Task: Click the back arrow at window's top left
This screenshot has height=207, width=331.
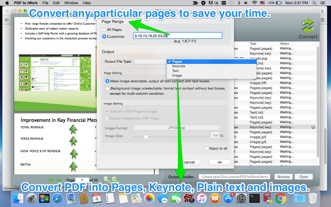Action: click(7, 20)
